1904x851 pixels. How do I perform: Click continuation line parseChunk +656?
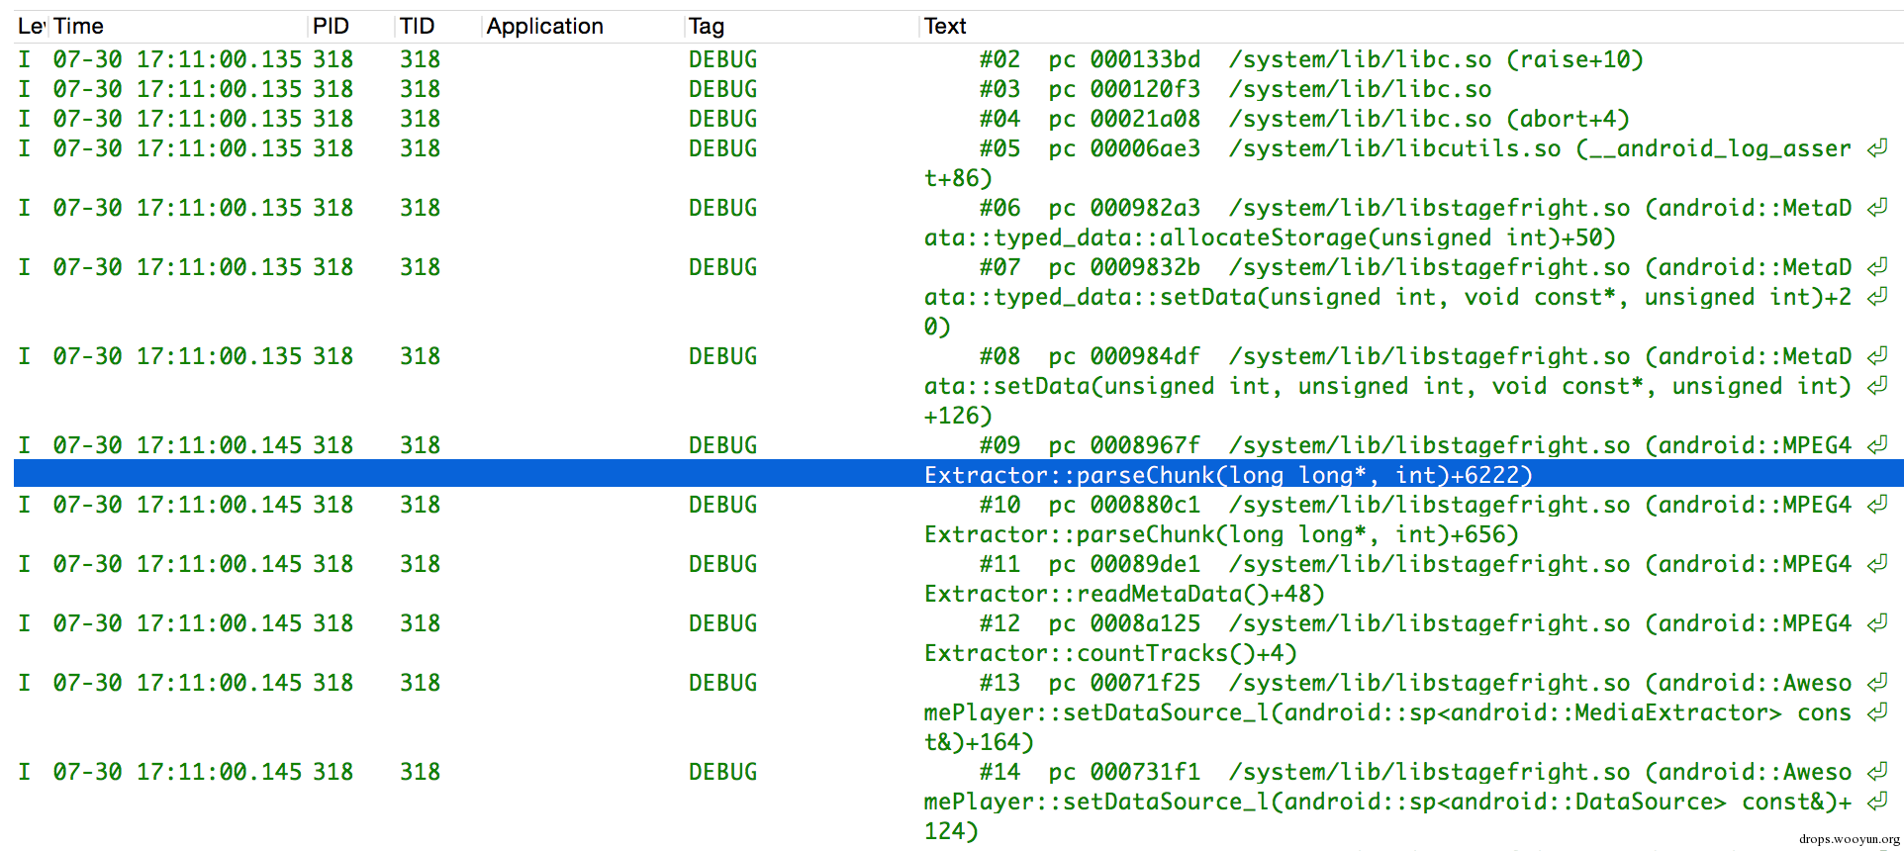1221,534
